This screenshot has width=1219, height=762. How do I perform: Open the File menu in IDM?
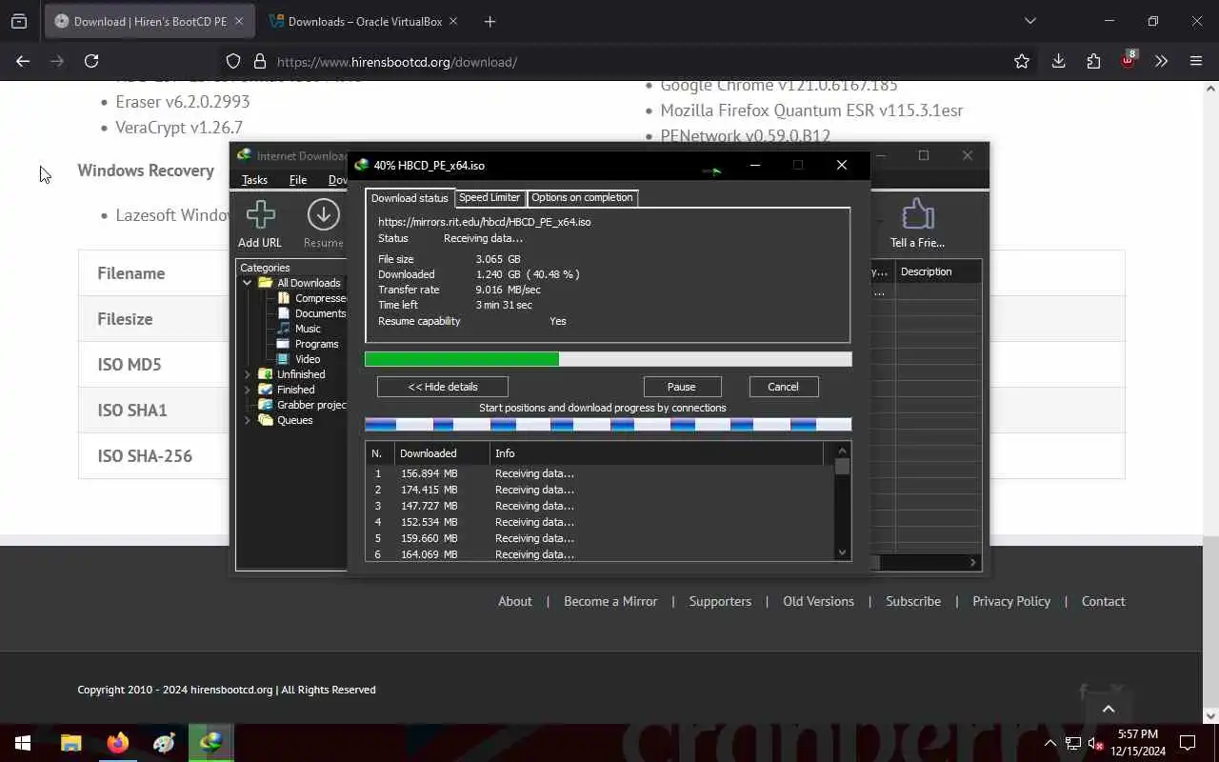point(298,180)
